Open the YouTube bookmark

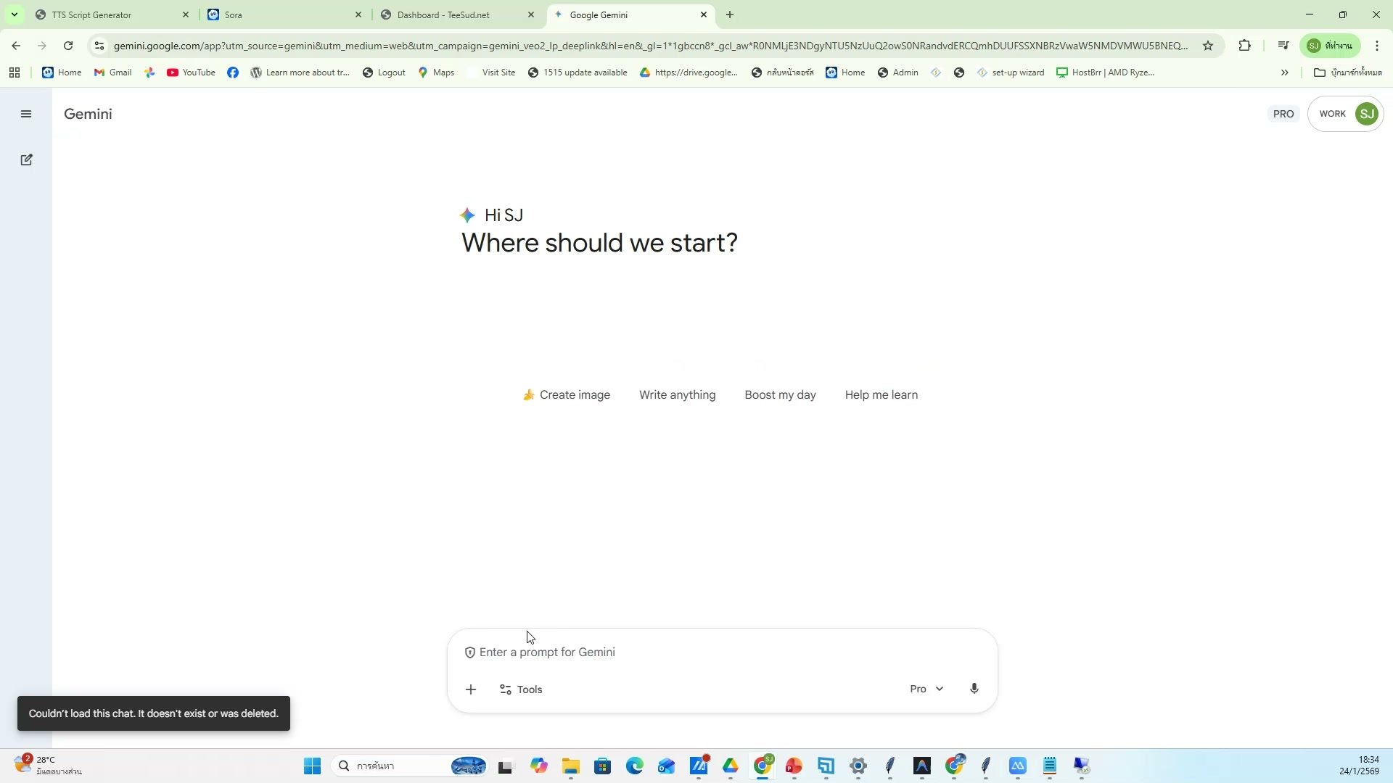coord(191,72)
